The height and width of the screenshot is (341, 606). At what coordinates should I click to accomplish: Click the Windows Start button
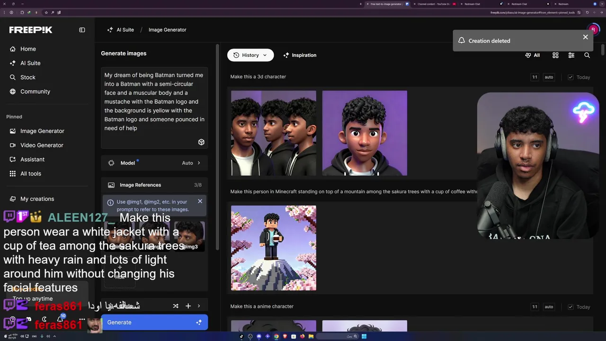click(364, 336)
